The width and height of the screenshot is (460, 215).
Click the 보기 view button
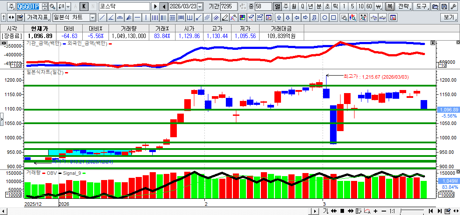point(449,17)
